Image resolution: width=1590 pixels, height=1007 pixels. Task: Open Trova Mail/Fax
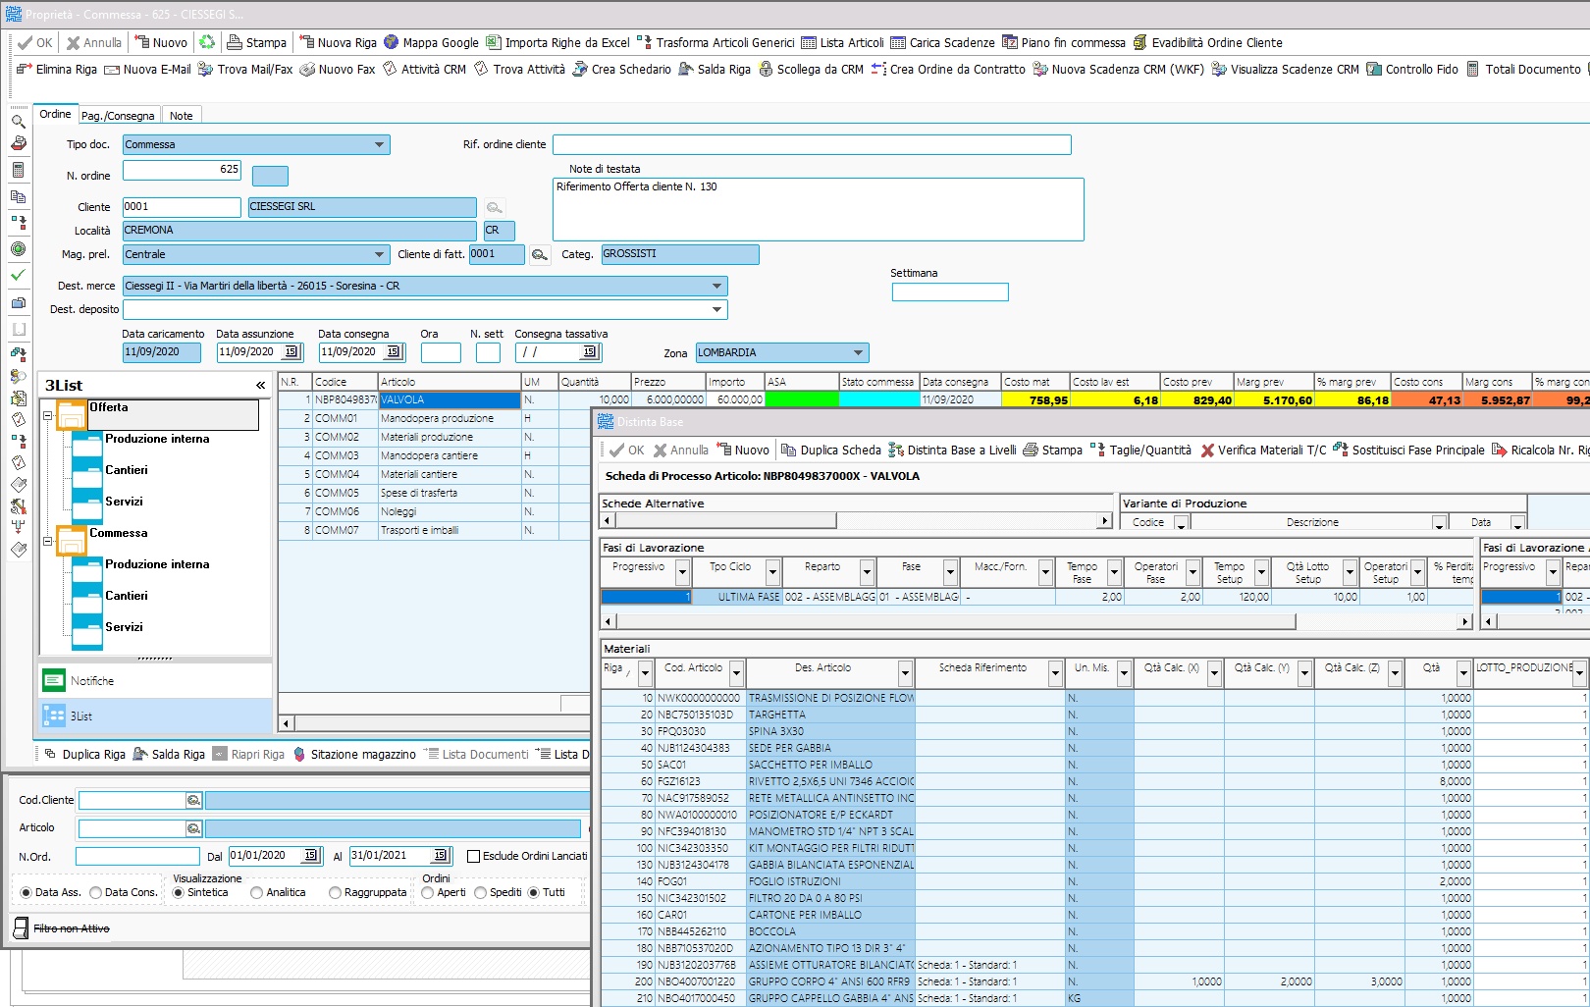coord(245,69)
